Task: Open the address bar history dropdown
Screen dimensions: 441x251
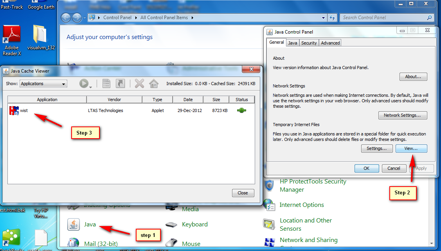Action: click(323, 18)
